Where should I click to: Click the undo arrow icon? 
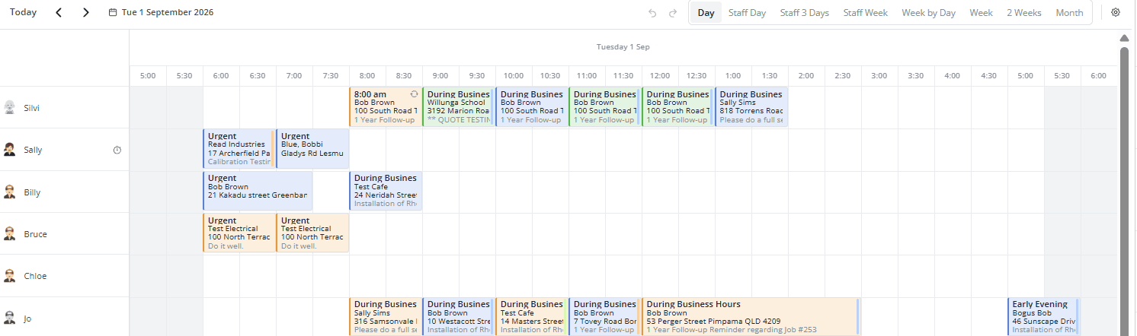click(x=652, y=13)
